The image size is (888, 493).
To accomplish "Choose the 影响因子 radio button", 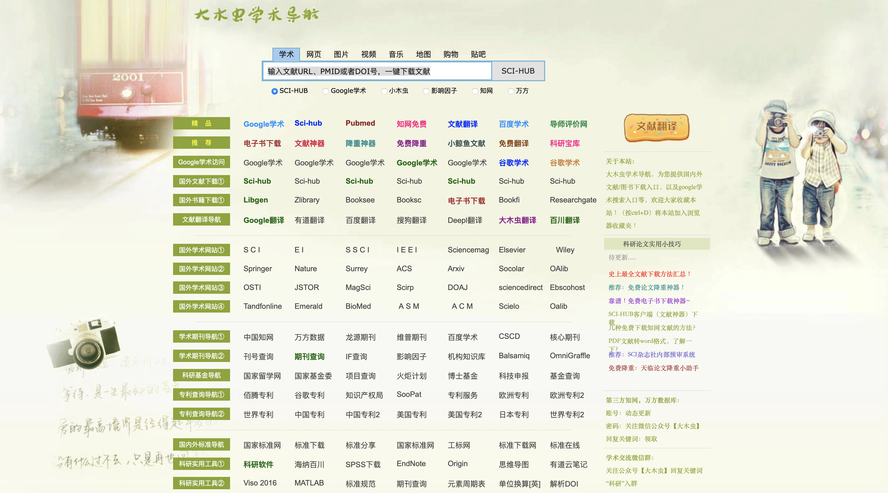I will click(426, 91).
